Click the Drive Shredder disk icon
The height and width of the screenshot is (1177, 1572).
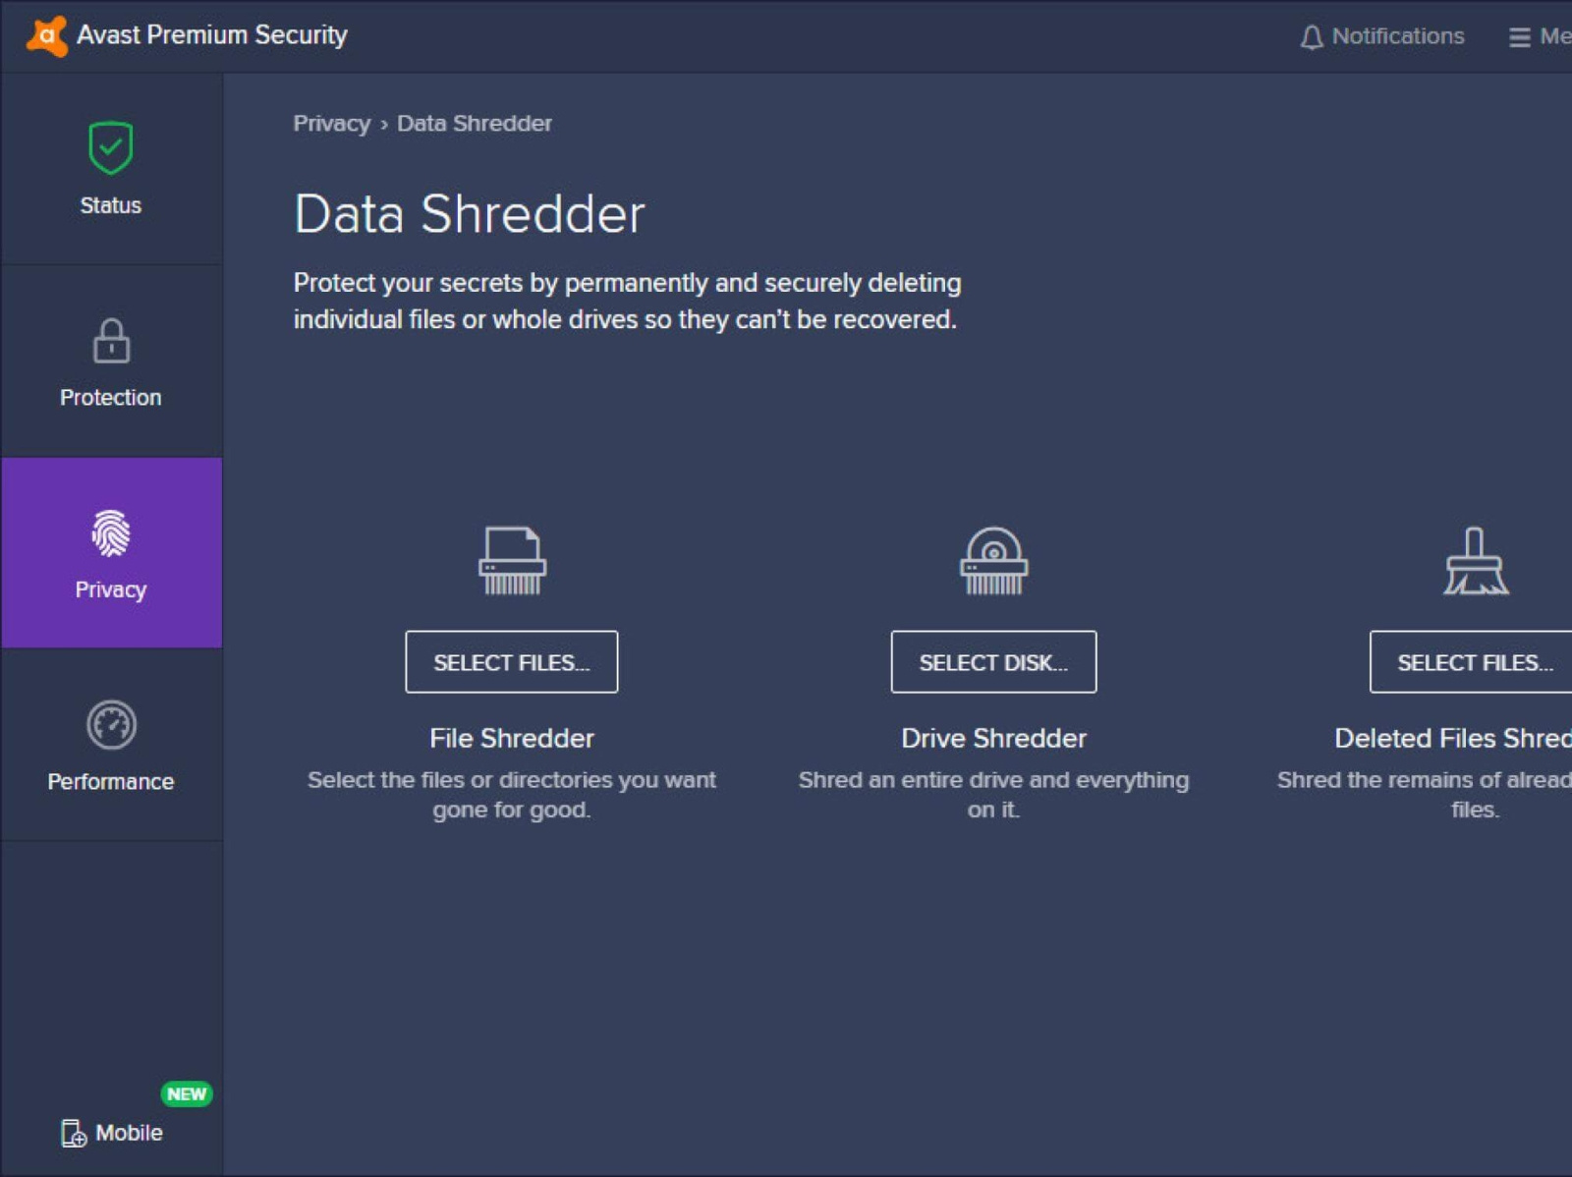pyautogui.click(x=993, y=561)
